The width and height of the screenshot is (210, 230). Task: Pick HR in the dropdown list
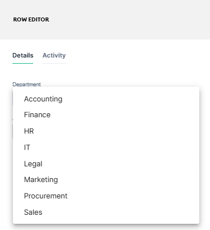(x=106, y=131)
